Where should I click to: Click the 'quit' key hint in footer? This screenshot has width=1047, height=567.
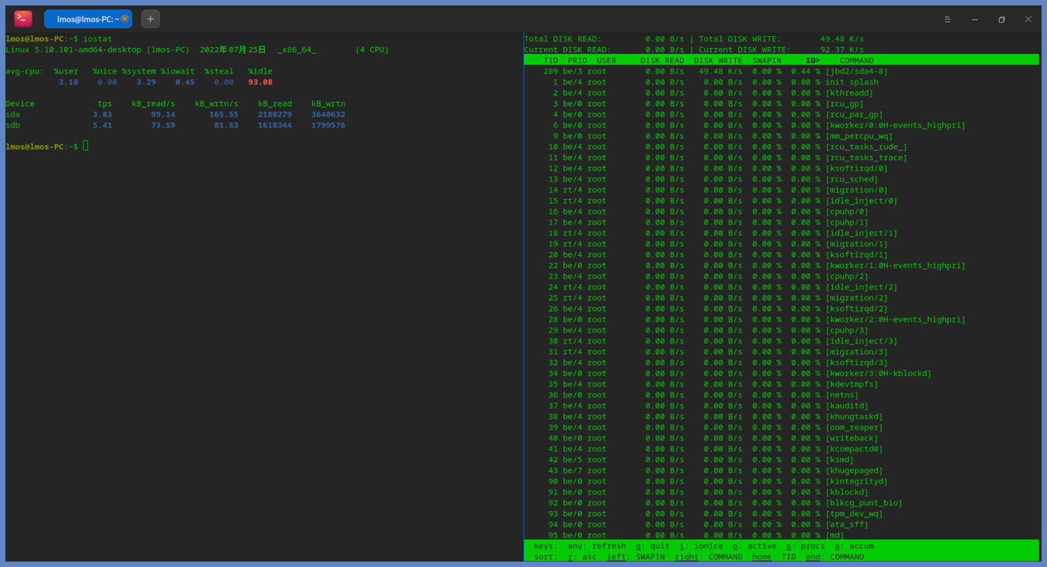click(x=659, y=546)
